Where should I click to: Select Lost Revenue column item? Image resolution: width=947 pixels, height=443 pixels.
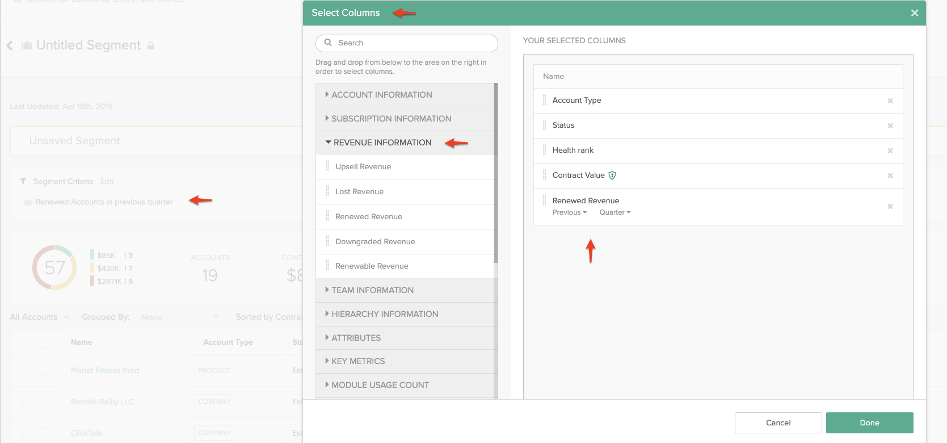(x=405, y=191)
